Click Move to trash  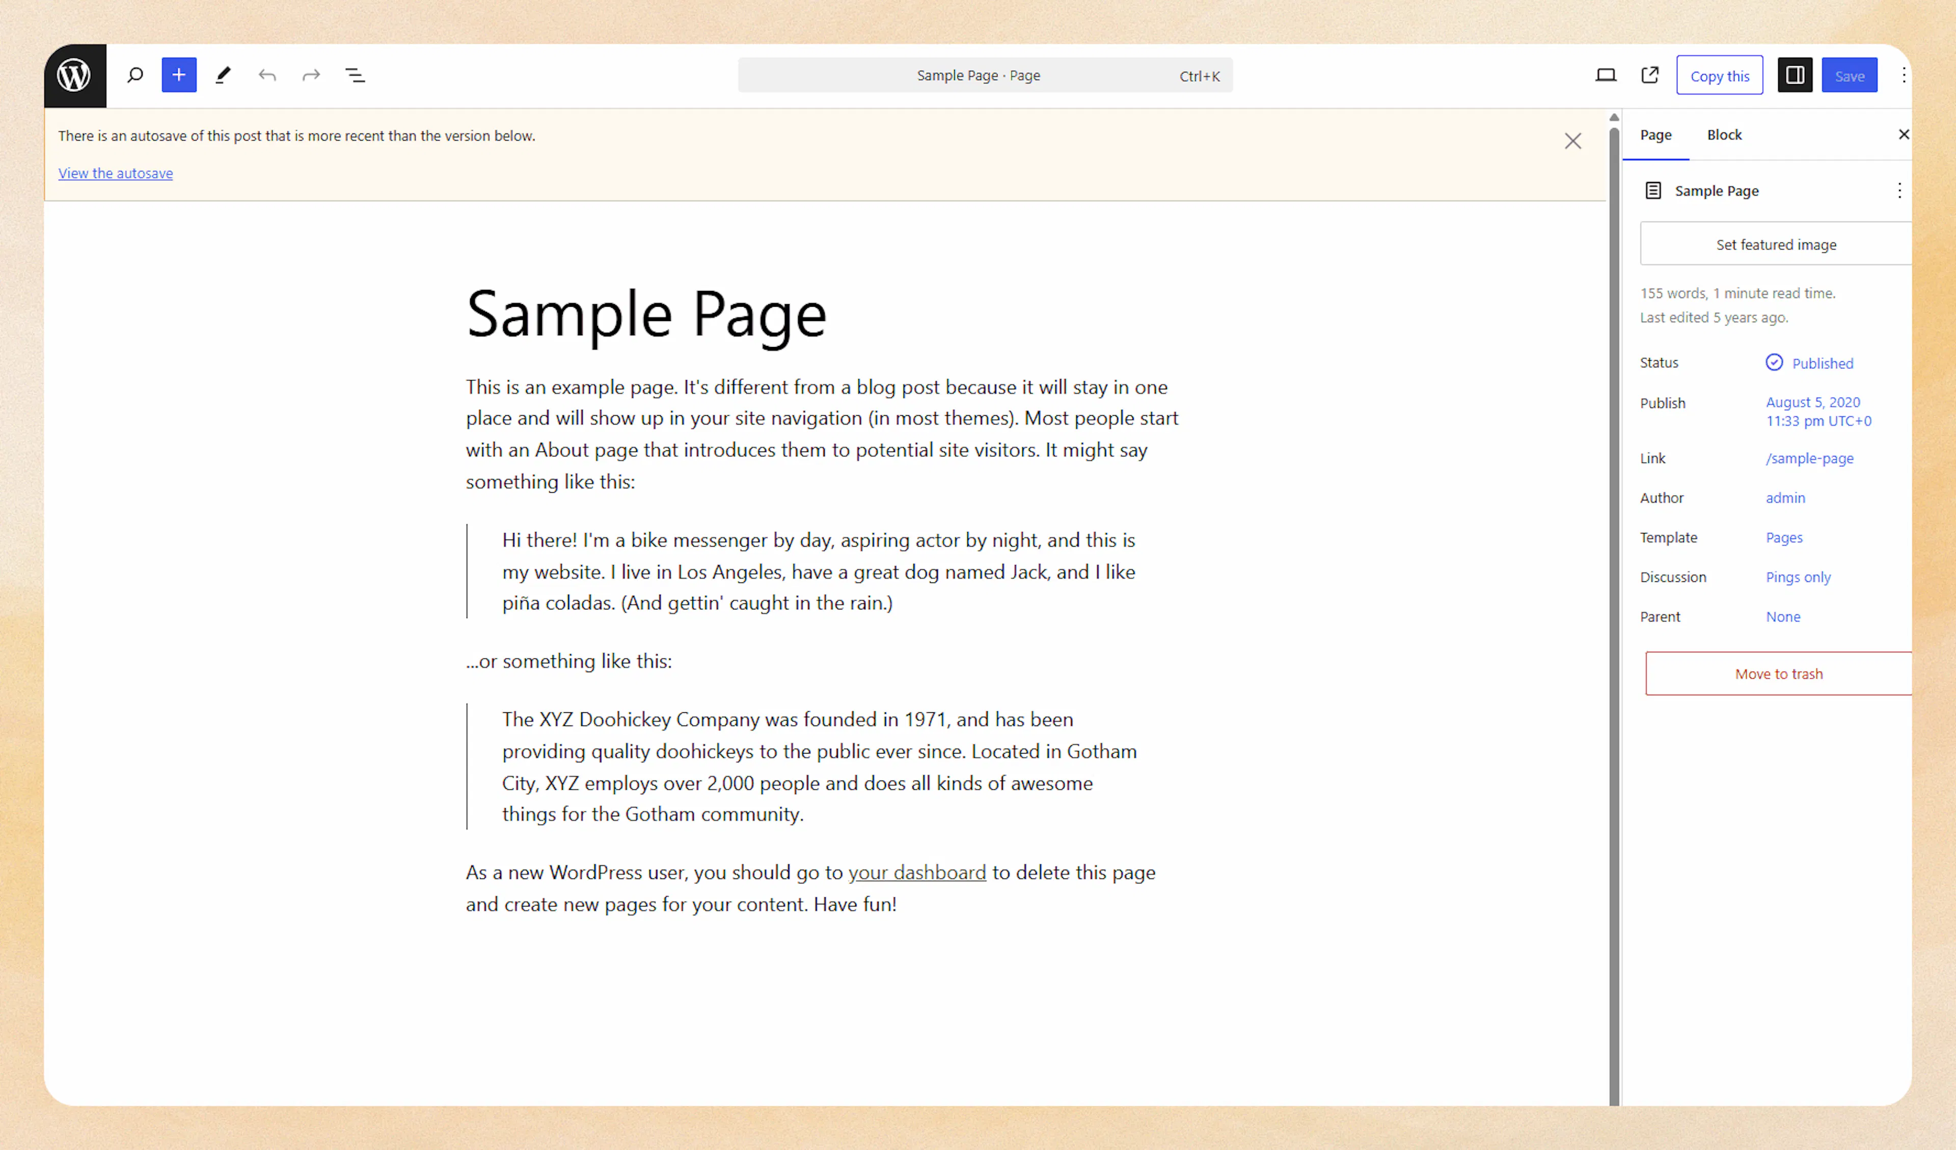(x=1778, y=673)
